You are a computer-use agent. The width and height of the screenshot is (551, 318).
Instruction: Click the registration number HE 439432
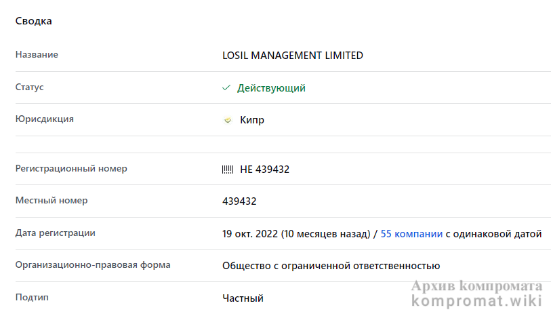coord(264,170)
